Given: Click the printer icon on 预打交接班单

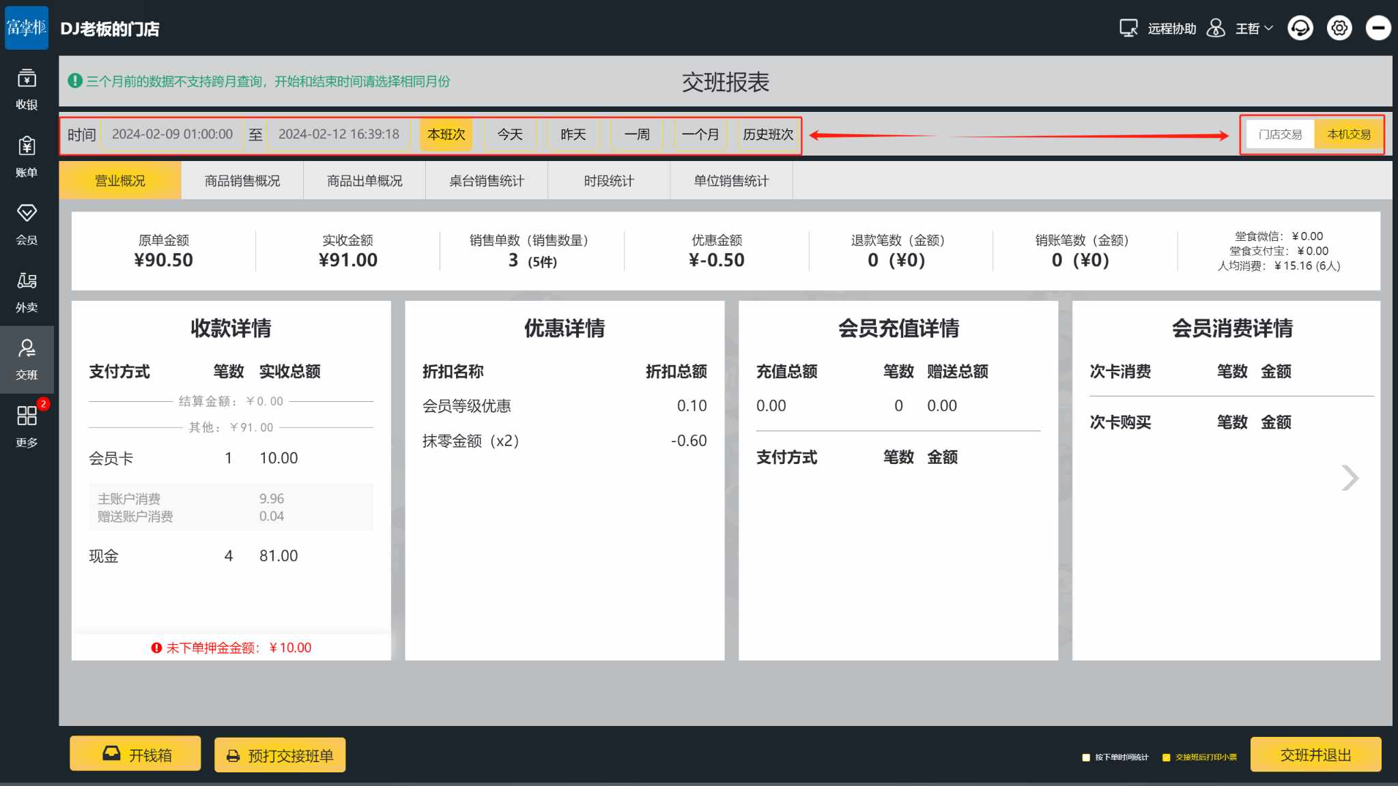Looking at the screenshot, I should [x=233, y=756].
